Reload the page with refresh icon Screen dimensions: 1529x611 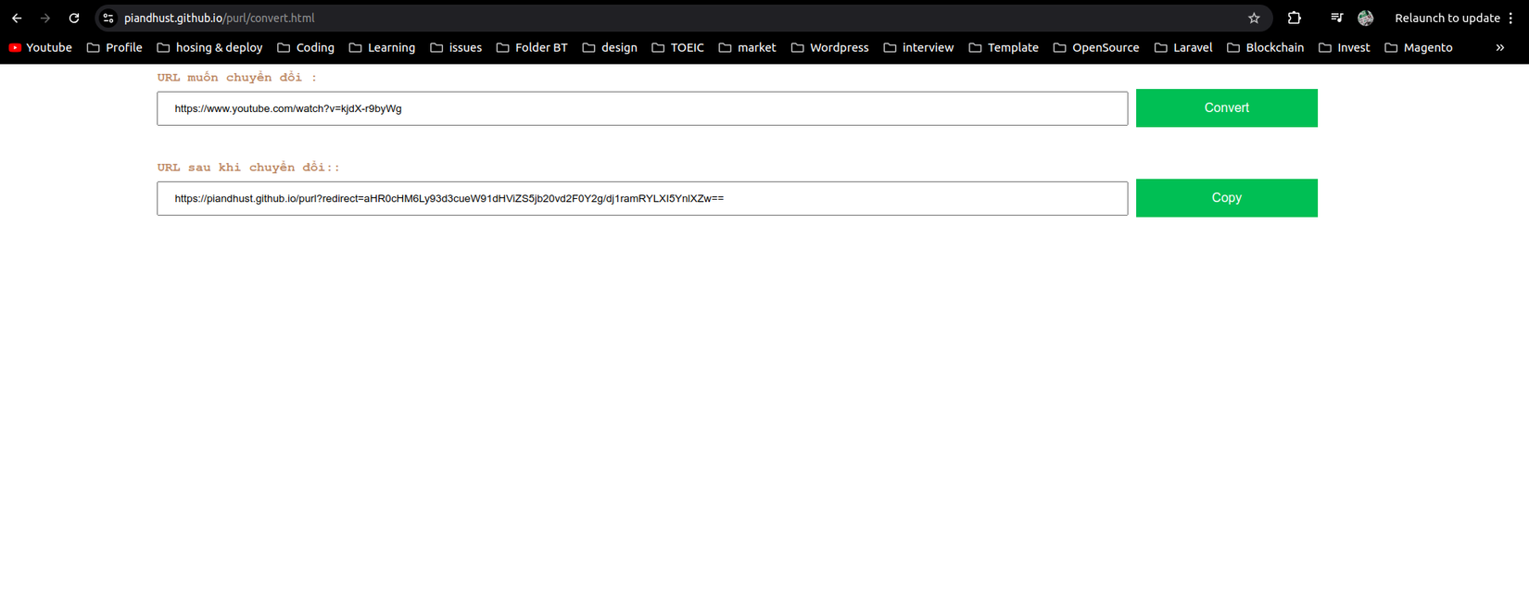(x=74, y=18)
